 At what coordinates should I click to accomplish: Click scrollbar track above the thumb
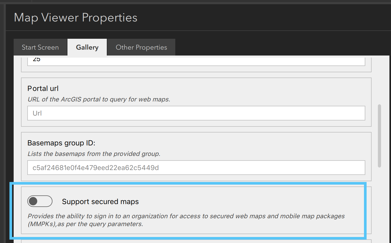pyautogui.click(x=379, y=79)
